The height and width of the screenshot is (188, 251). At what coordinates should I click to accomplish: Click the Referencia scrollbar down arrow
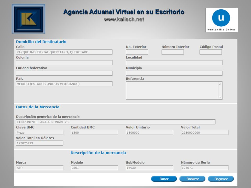pyautogui.click(x=220, y=97)
